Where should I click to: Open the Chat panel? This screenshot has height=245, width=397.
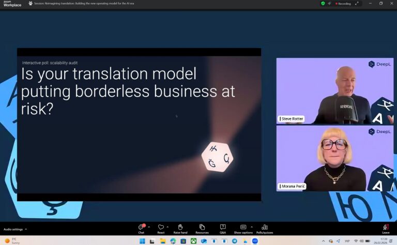point(141,227)
